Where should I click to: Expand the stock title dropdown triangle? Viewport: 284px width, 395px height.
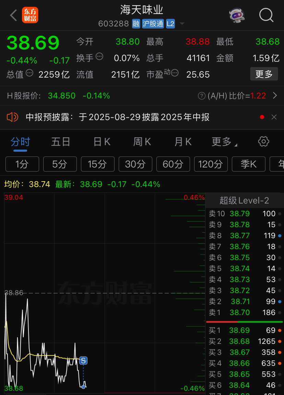tap(182, 24)
